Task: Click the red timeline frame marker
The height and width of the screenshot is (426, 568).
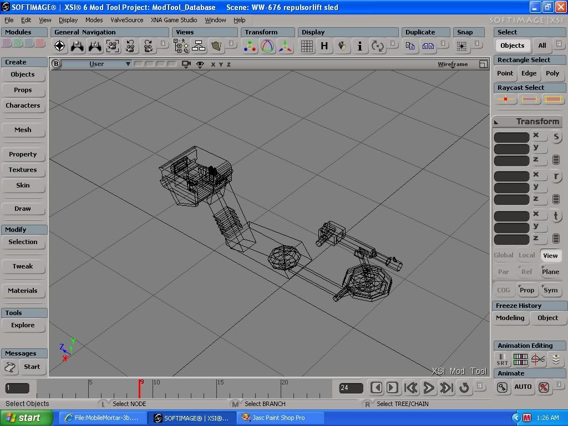Action: click(x=139, y=389)
